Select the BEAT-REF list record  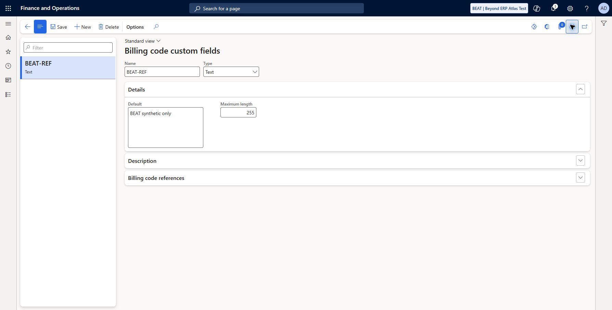(68, 68)
